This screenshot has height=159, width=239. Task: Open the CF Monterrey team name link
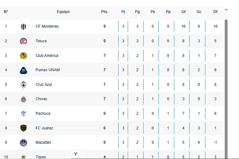(47, 26)
